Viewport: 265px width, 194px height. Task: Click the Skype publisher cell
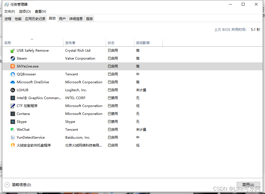click(x=70, y=122)
